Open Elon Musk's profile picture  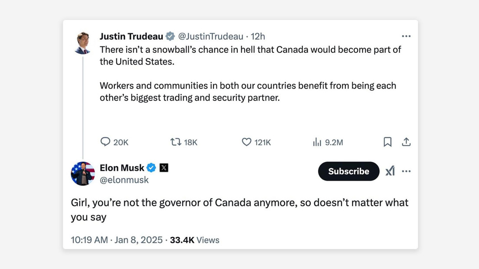(83, 173)
